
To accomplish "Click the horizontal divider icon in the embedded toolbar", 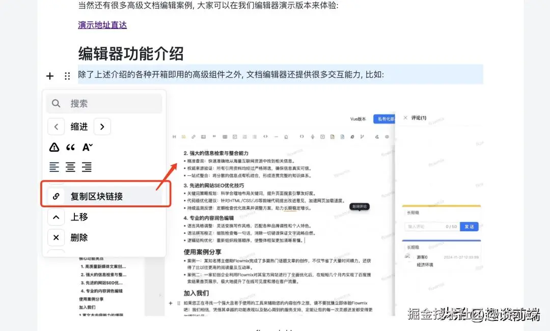I will point(276,137).
